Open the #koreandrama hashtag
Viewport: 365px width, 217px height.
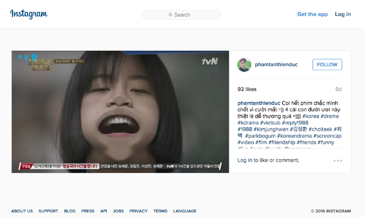coord(294,136)
